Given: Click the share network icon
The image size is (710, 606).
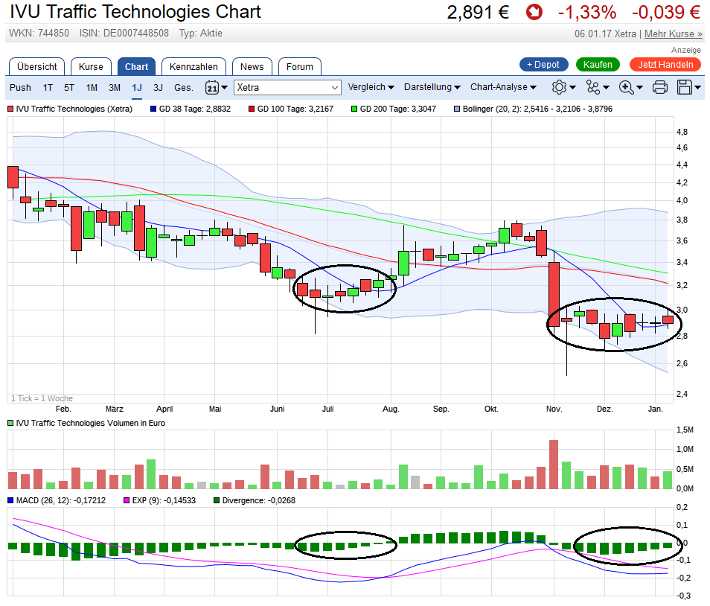Looking at the screenshot, I should coord(592,87).
